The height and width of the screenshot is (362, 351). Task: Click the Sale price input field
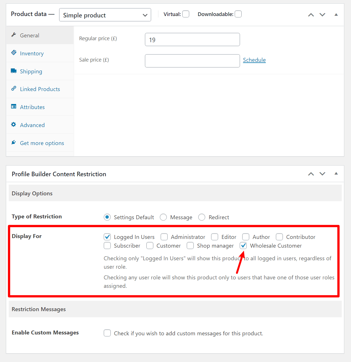click(x=192, y=61)
